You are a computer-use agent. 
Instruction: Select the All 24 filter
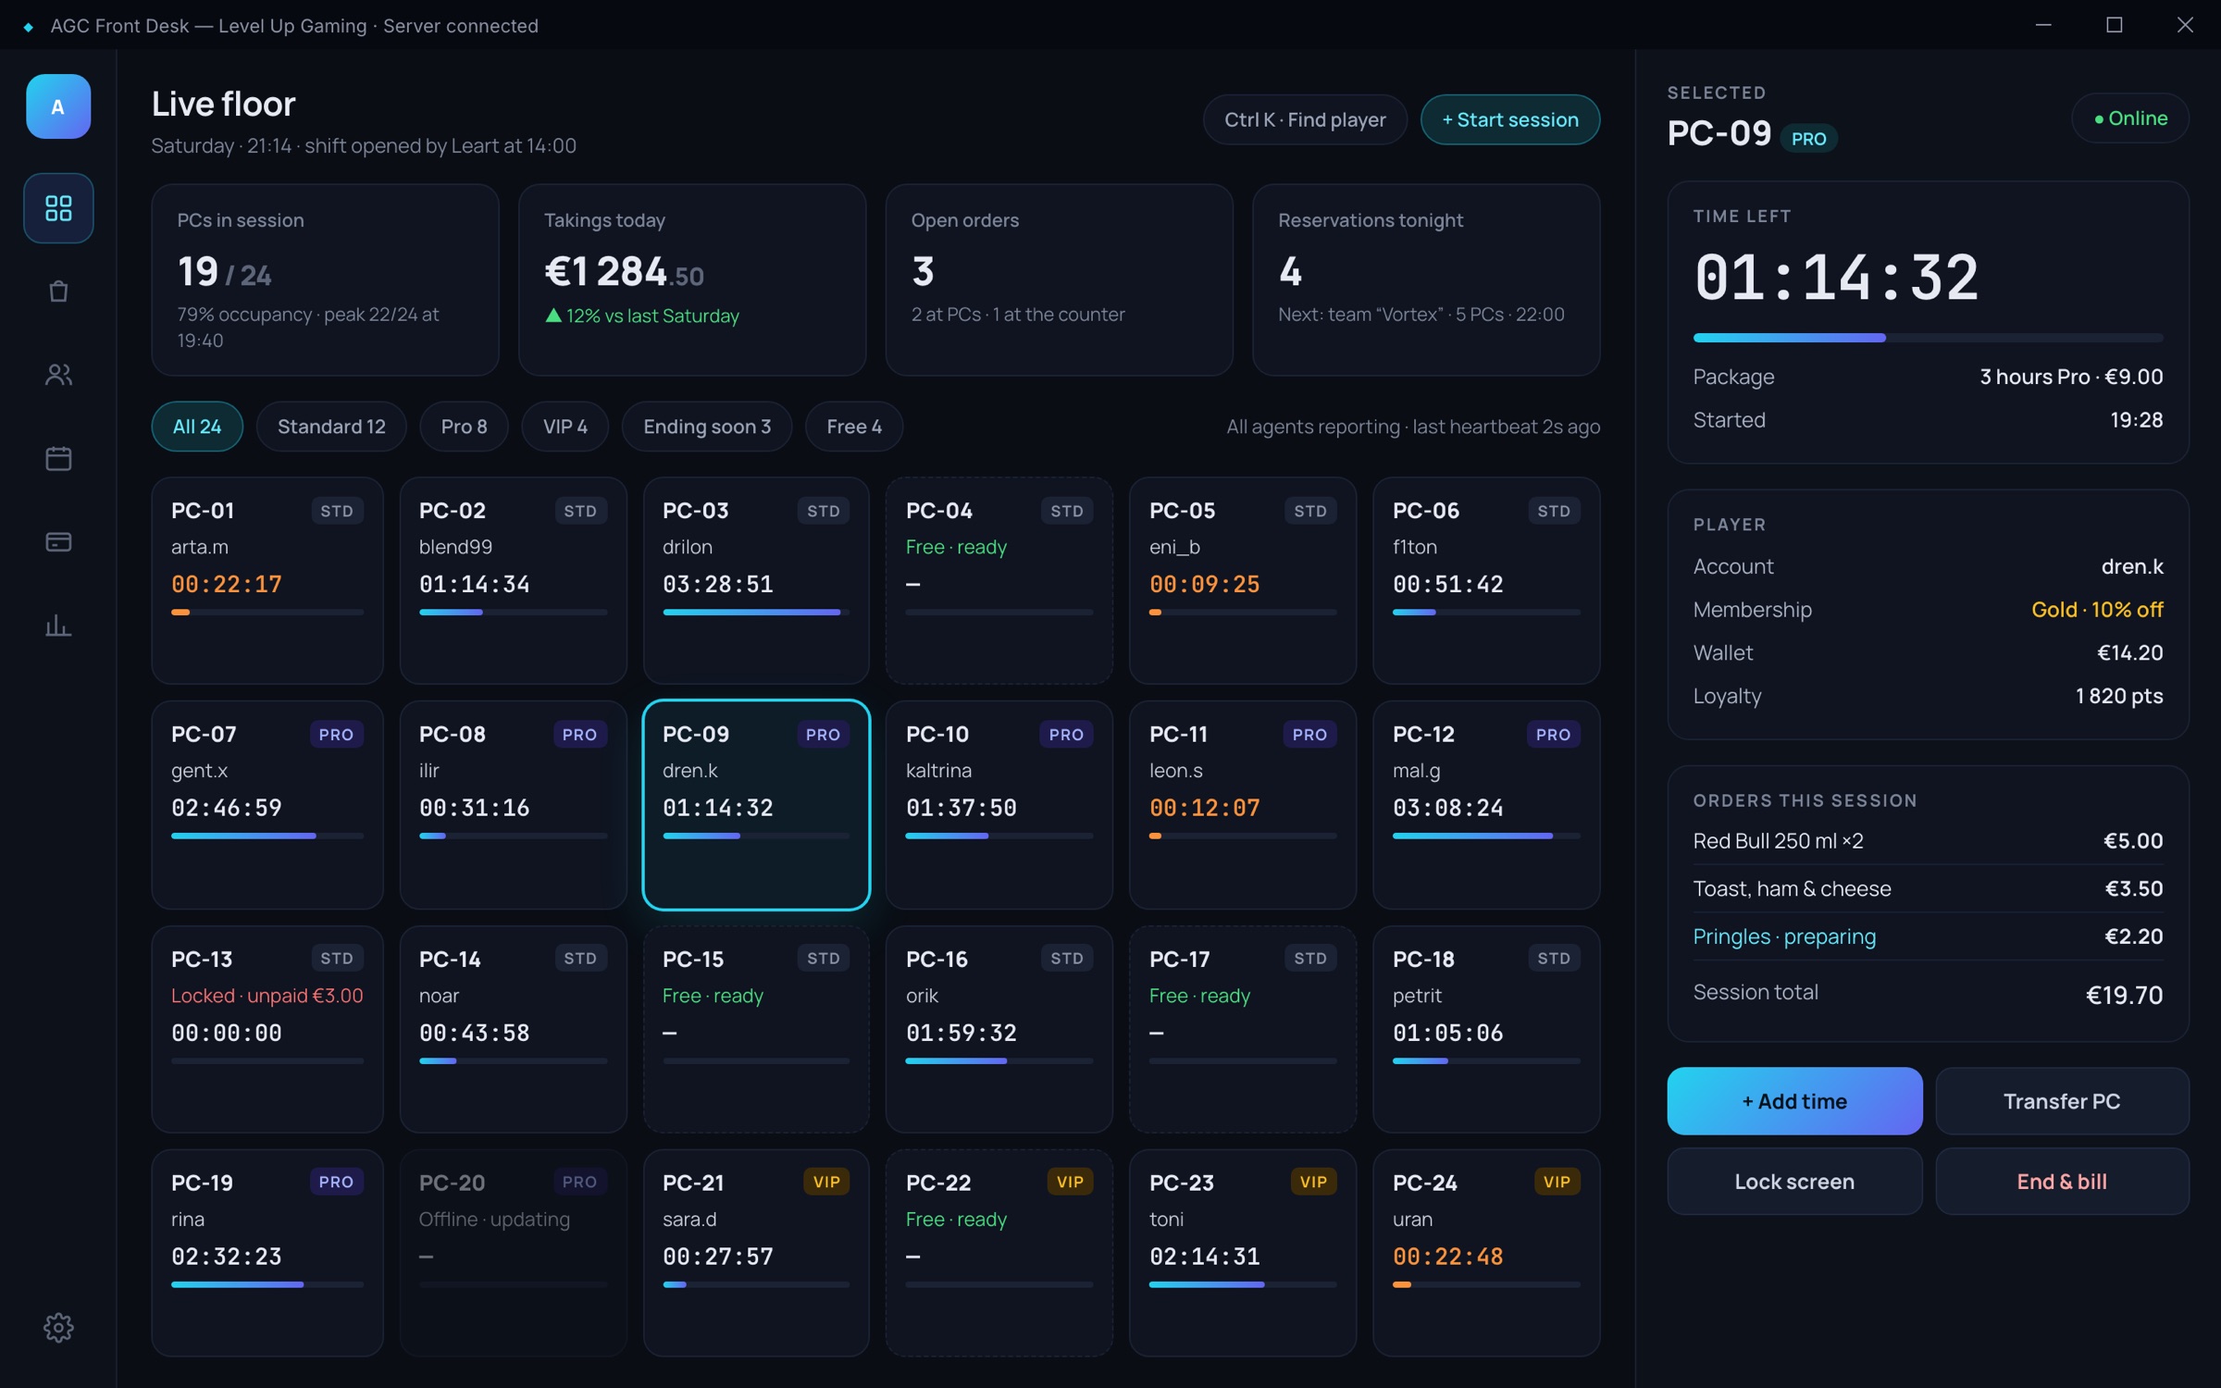click(x=197, y=427)
